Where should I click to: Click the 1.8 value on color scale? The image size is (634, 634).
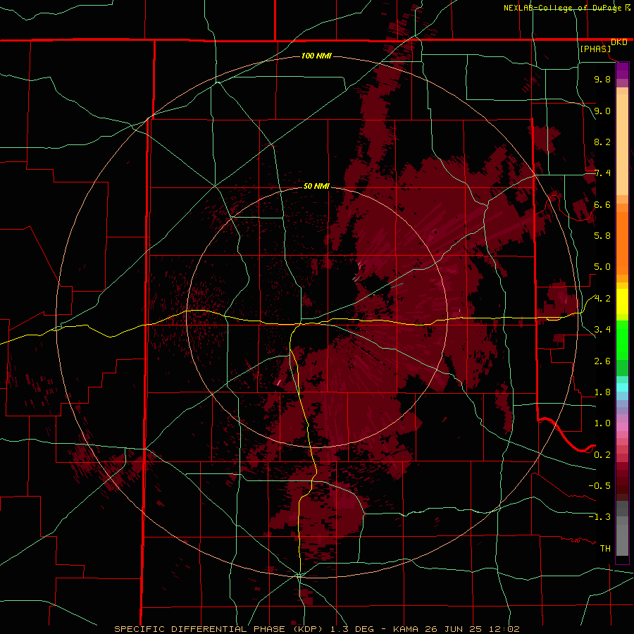coord(602,392)
